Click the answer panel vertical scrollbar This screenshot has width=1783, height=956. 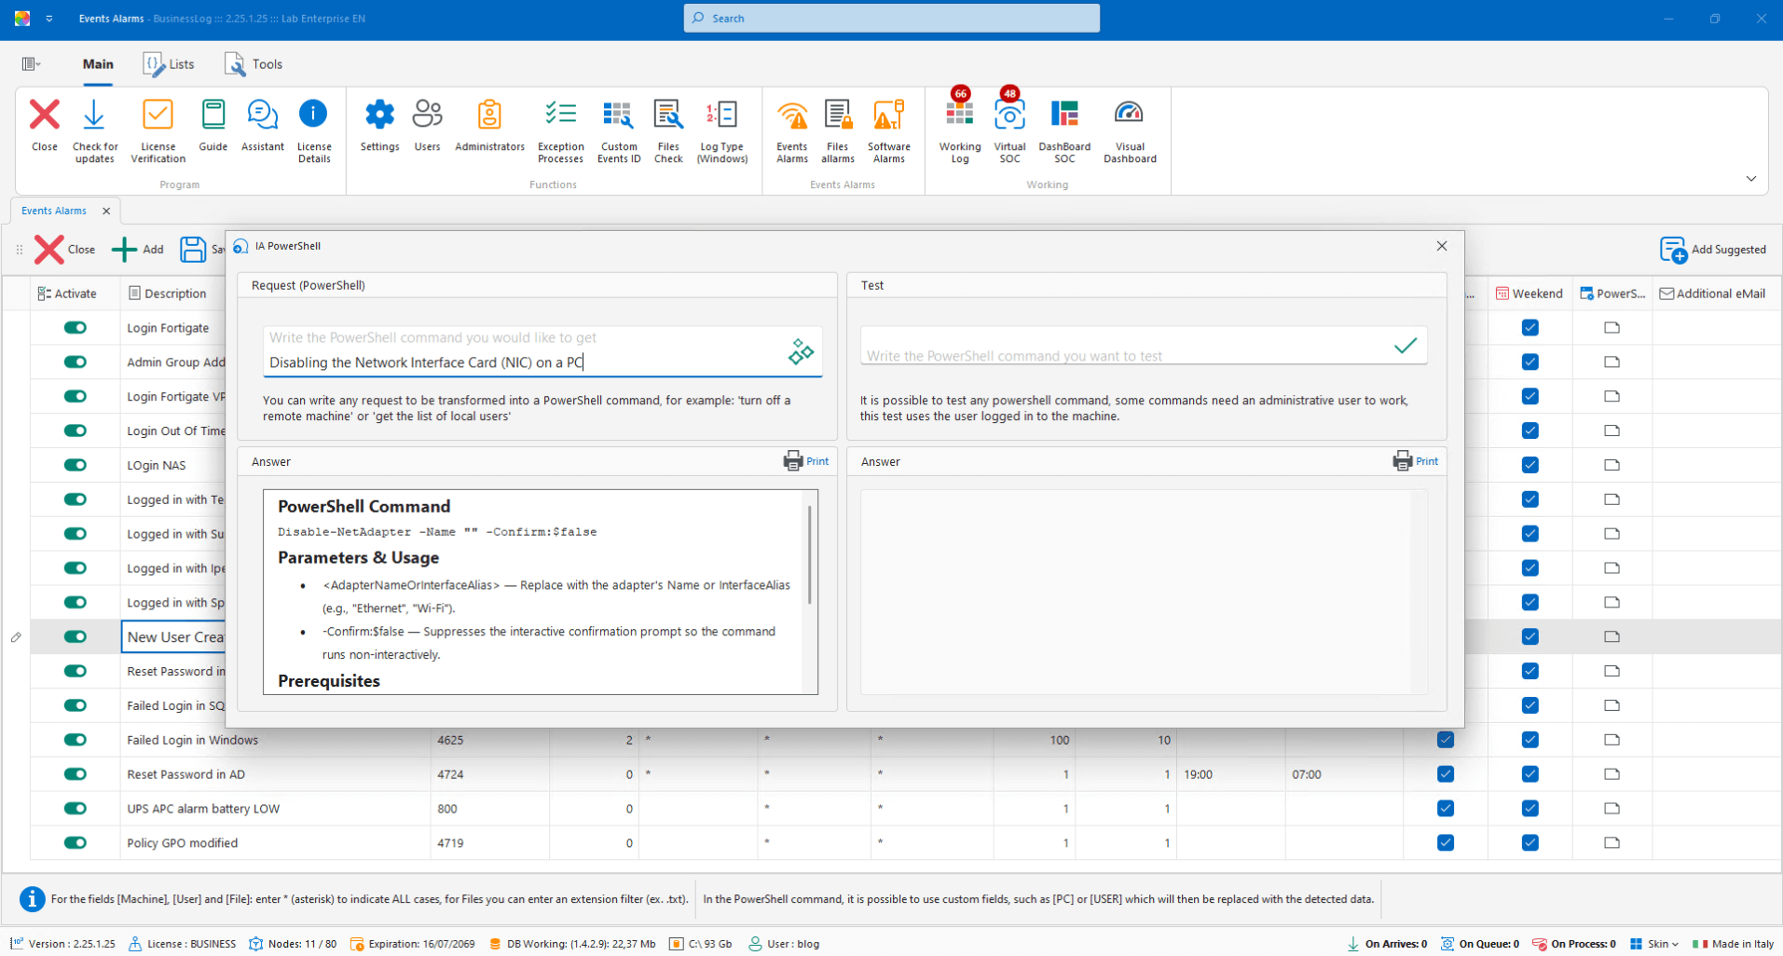click(809, 555)
